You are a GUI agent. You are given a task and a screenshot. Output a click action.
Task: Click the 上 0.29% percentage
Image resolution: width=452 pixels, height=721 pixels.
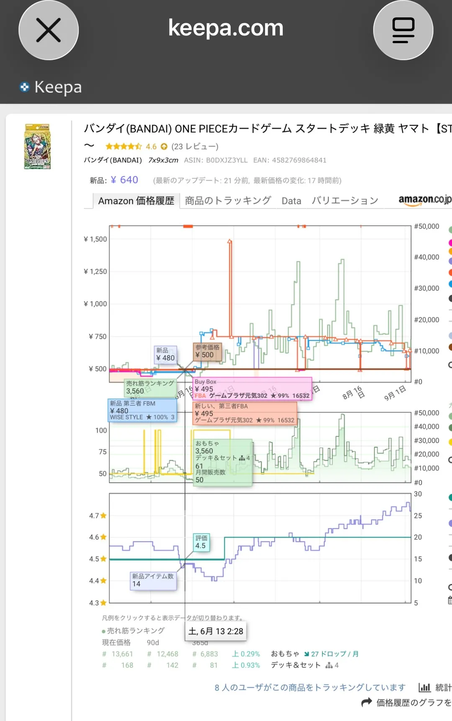tap(246, 654)
